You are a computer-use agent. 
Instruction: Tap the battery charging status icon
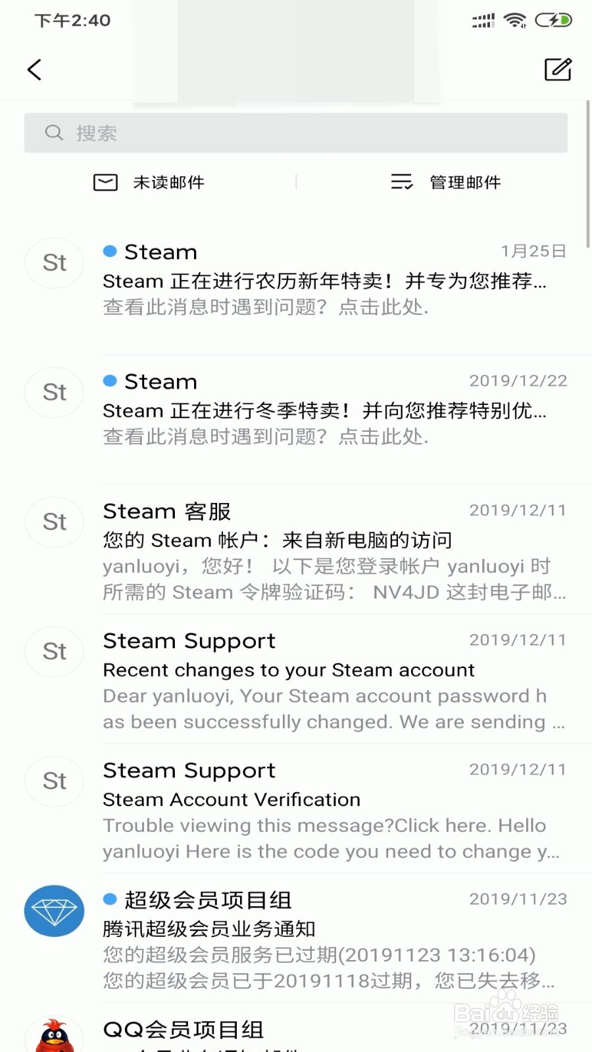tap(553, 20)
